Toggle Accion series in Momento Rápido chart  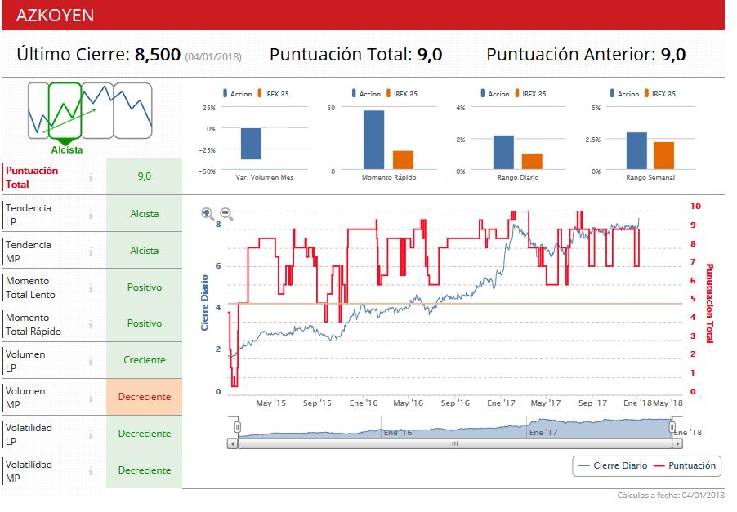366,94
